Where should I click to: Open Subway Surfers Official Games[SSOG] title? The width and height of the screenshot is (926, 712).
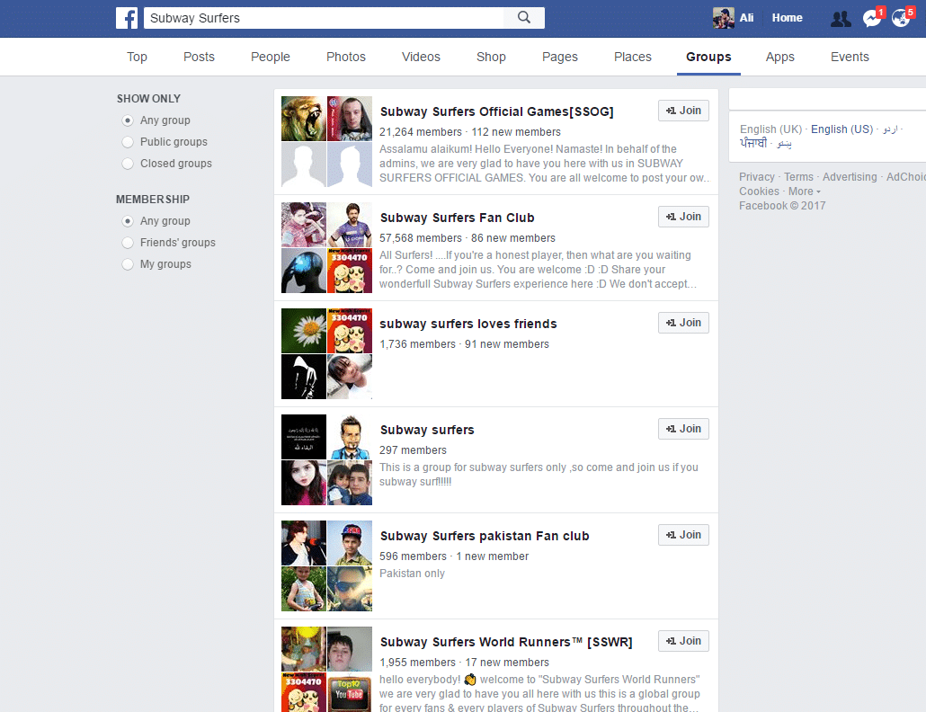(496, 111)
